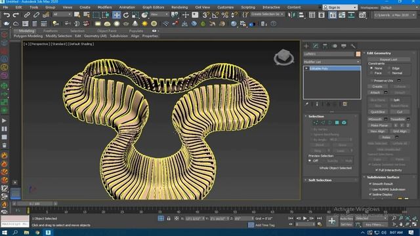Image resolution: width=420 pixels, height=236 pixels.
Task: Switch to the Freeform ribbon tab
Action: [x=51, y=31]
